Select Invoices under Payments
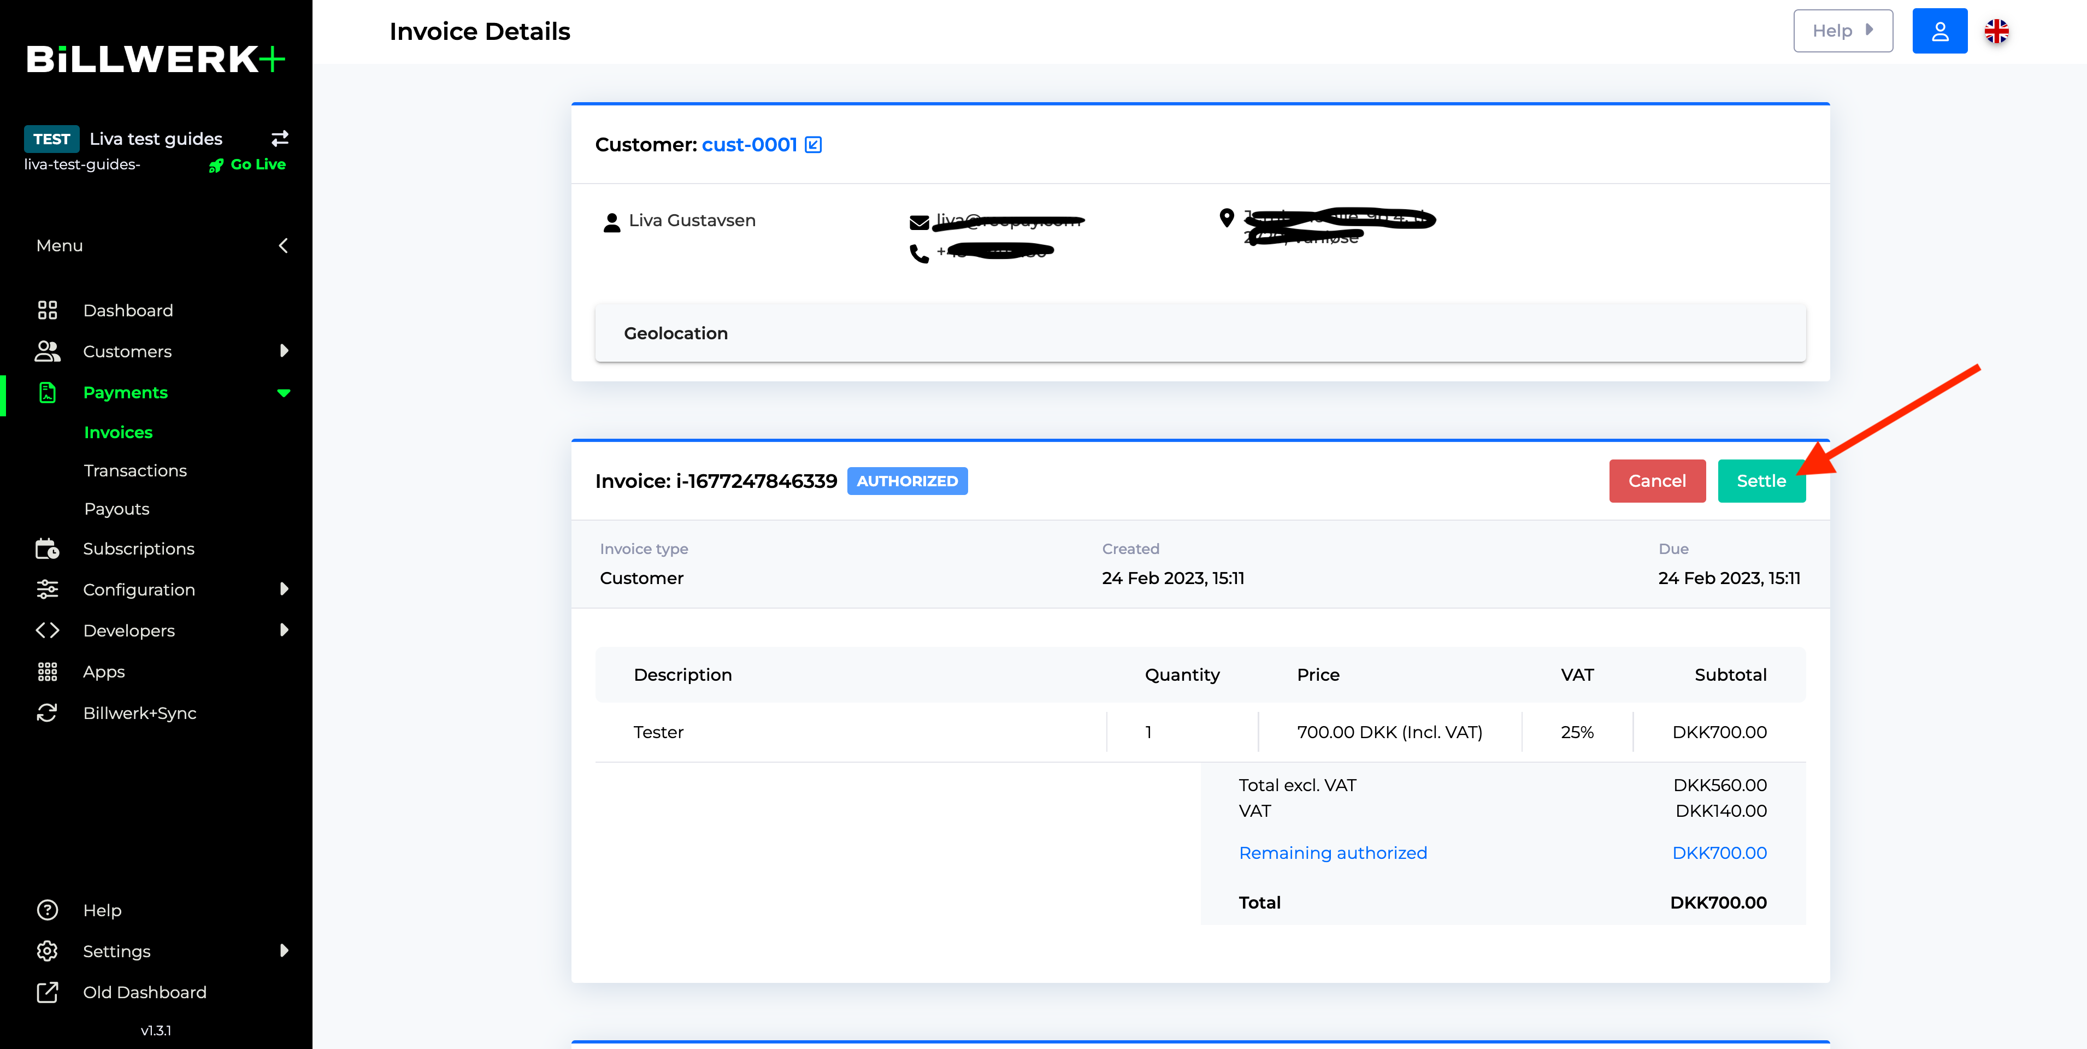The width and height of the screenshot is (2087, 1049). (x=119, y=433)
